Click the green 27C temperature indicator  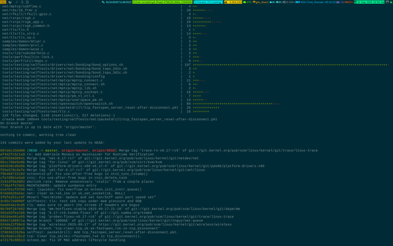[247, 2]
